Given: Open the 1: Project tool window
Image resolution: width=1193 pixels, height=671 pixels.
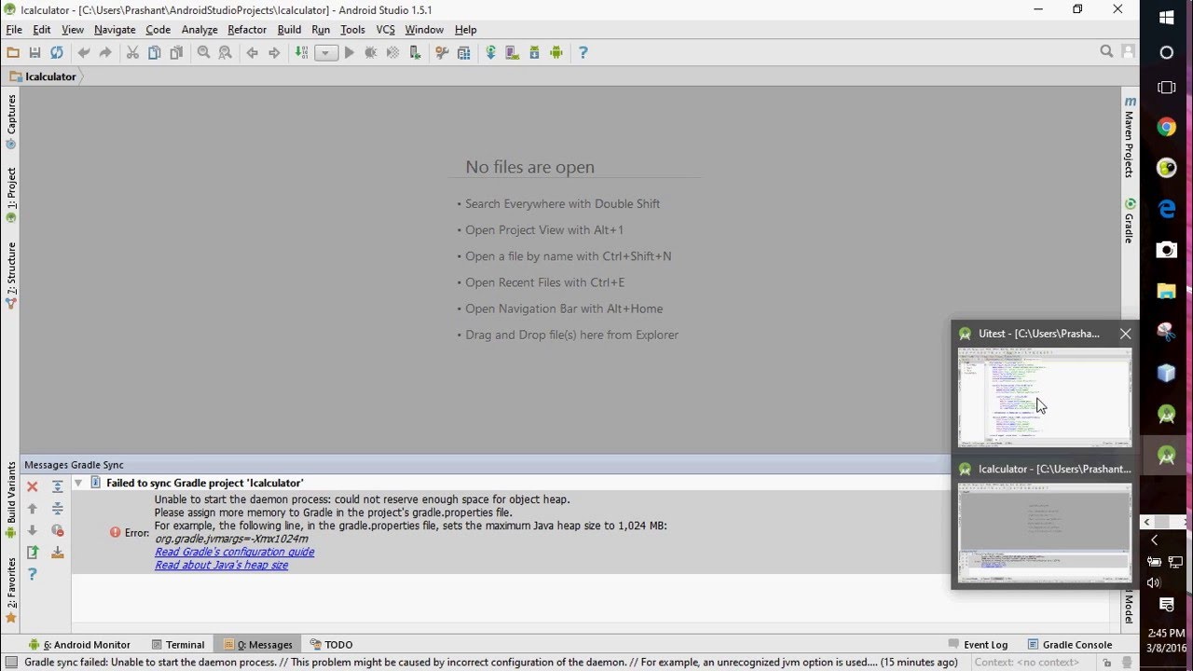Looking at the screenshot, I should tap(11, 195).
